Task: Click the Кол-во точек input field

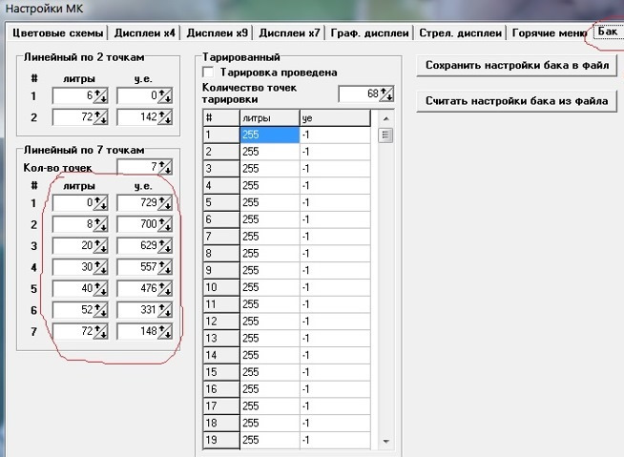Action: (137, 167)
